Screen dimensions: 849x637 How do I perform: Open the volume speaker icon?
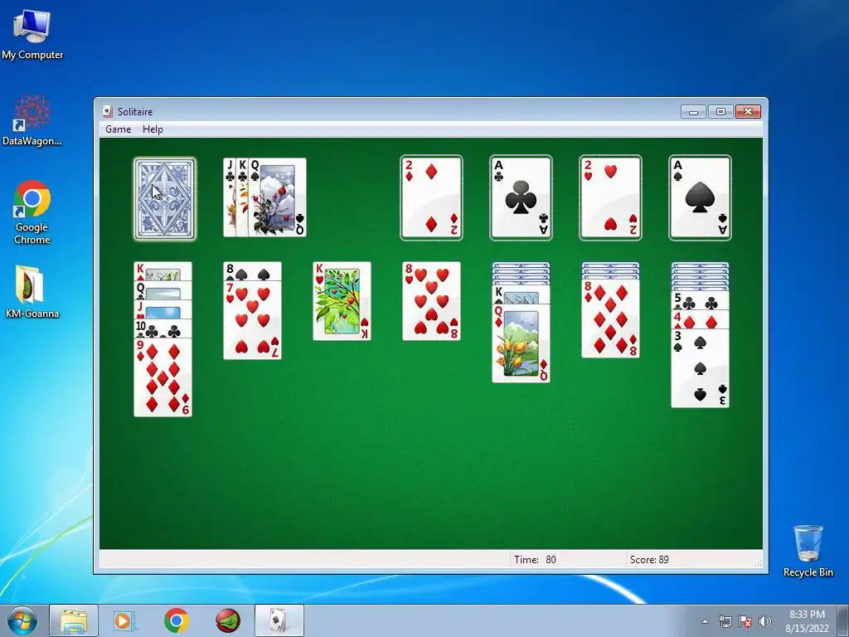click(765, 621)
